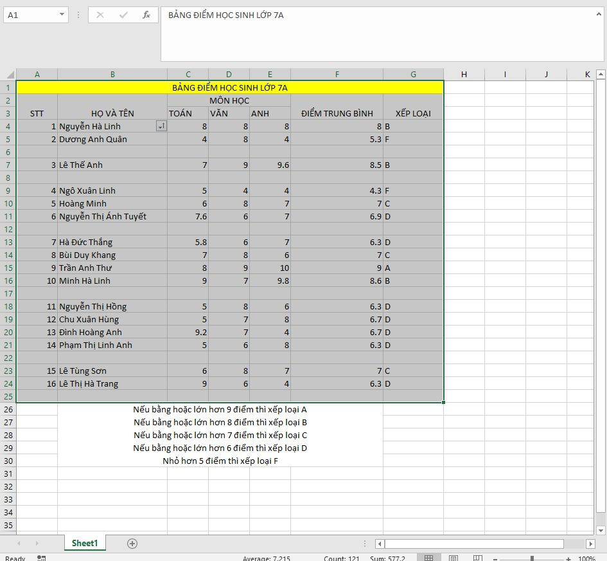This screenshot has width=607, height=561.
Task: Click the zoom slider handle
Action: click(x=532, y=557)
